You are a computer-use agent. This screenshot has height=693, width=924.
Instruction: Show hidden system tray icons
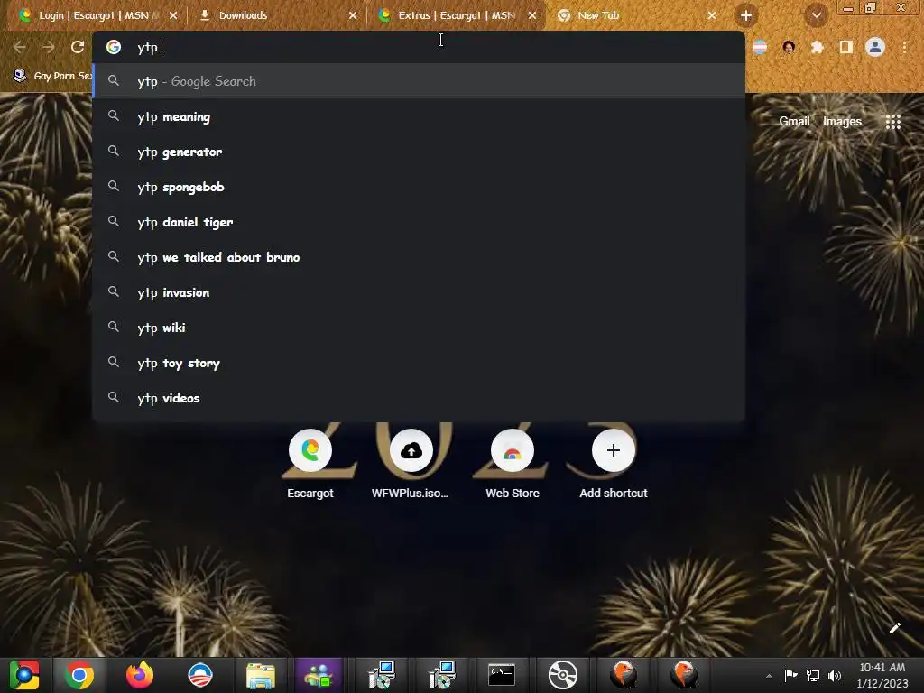(x=769, y=676)
